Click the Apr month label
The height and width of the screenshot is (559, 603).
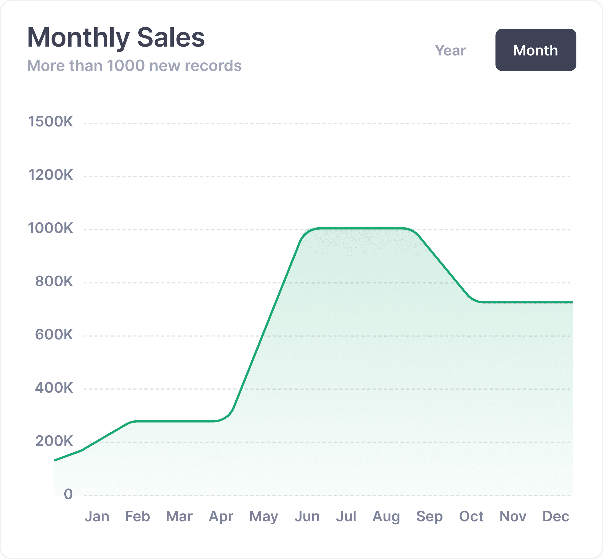[221, 517]
